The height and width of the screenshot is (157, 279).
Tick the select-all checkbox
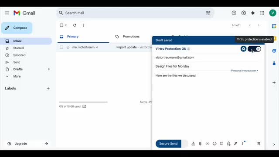[61, 25]
